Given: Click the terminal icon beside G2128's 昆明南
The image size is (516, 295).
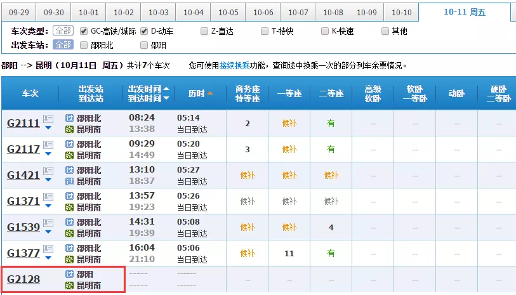Looking at the screenshot, I should (69, 285).
